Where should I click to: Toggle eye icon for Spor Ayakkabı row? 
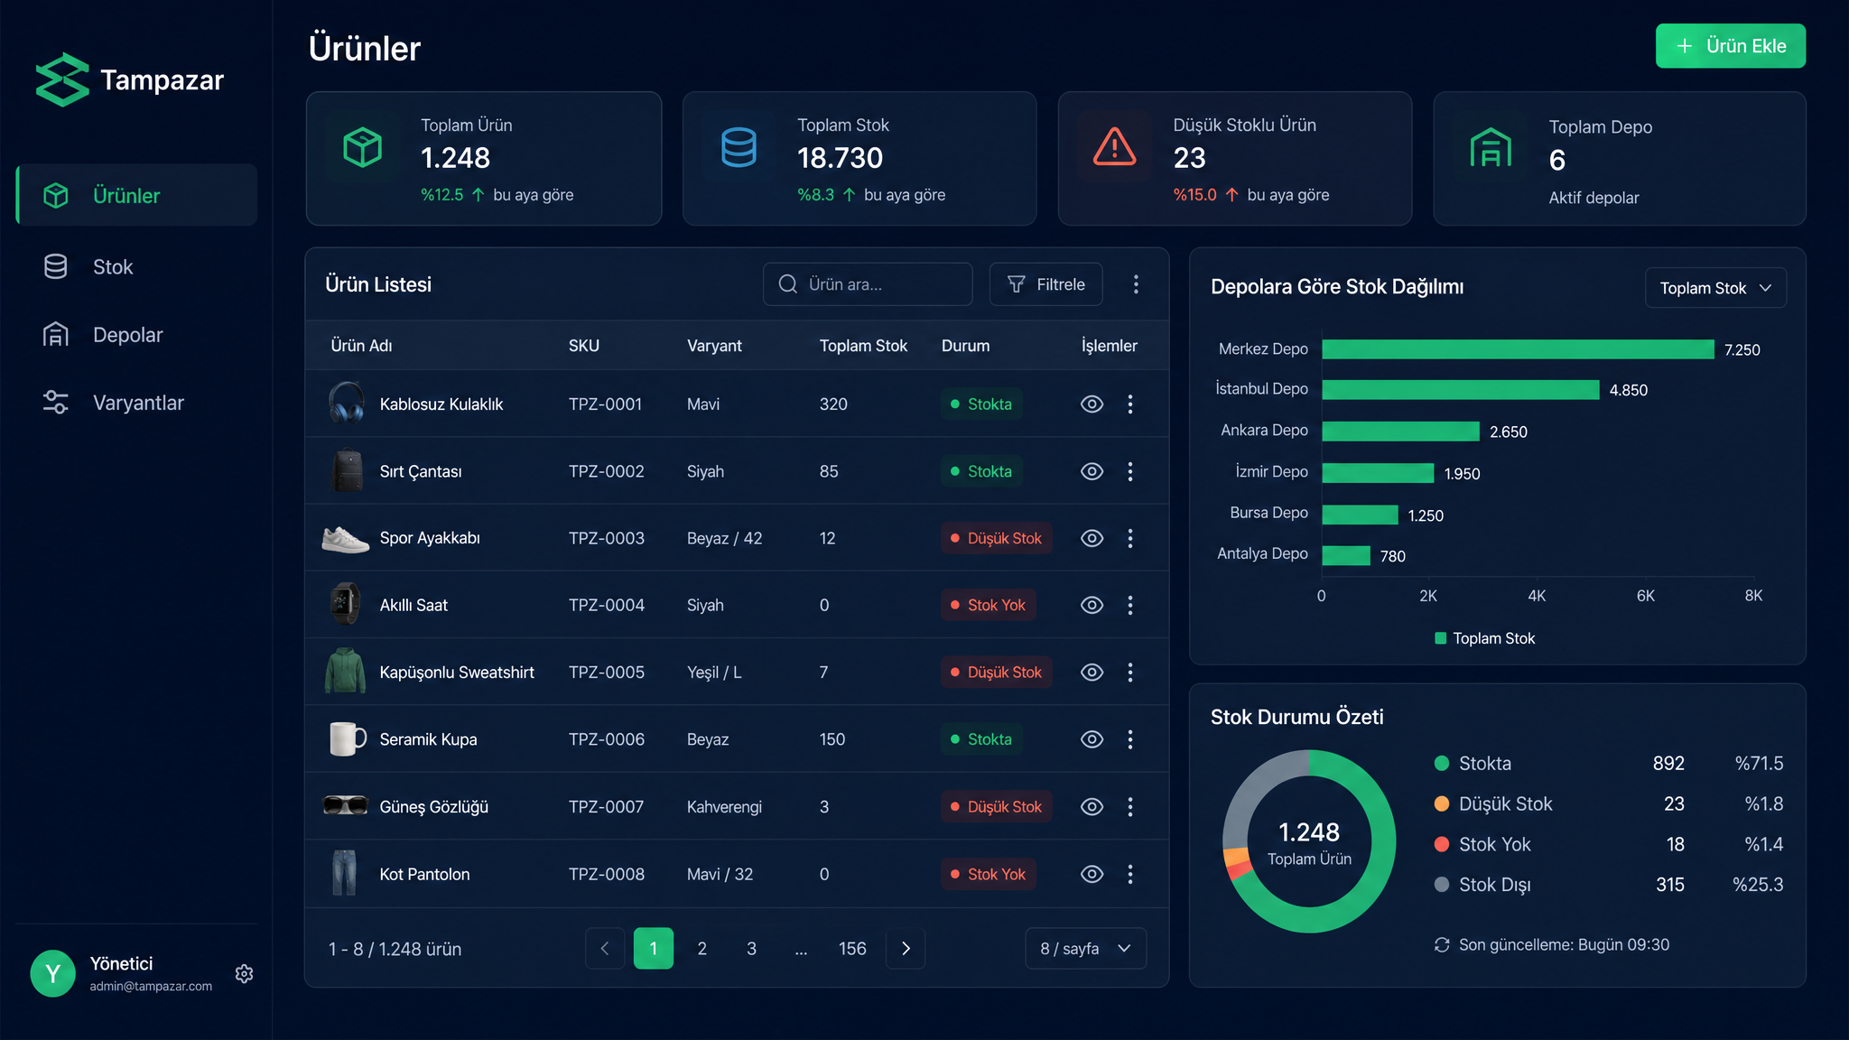(1092, 538)
